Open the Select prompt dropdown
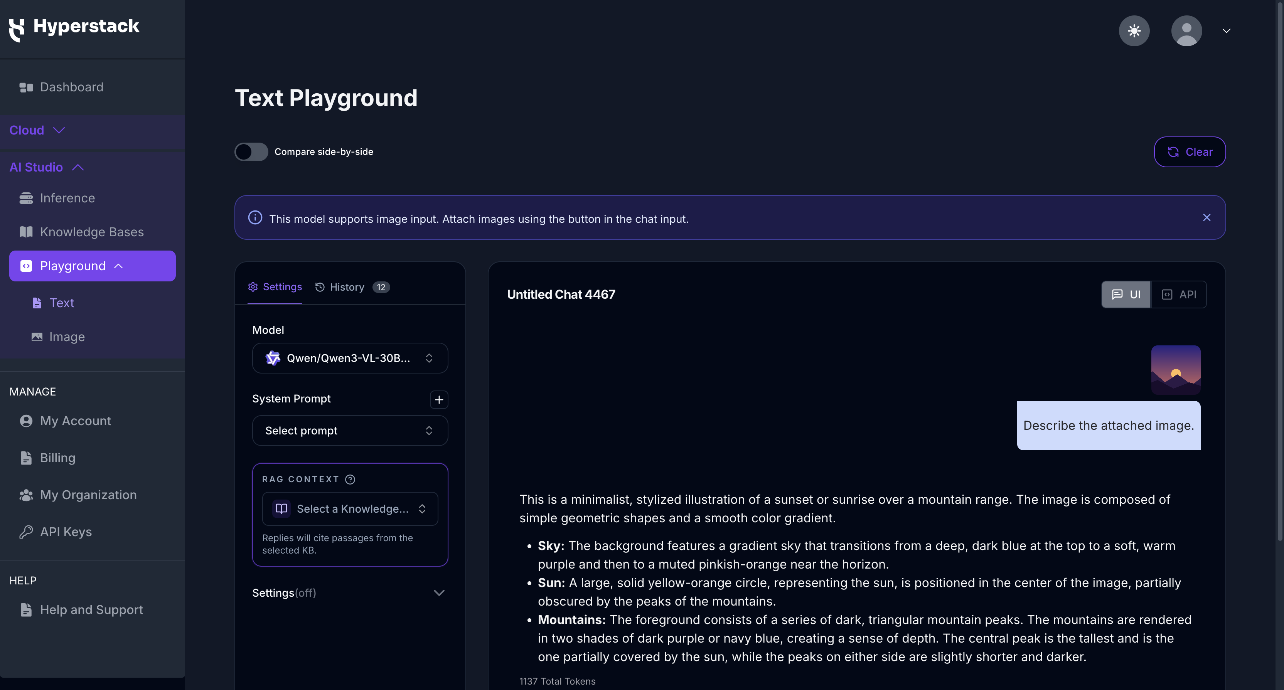Viewport: 1284px width, 690px height. tap(350, 431)
